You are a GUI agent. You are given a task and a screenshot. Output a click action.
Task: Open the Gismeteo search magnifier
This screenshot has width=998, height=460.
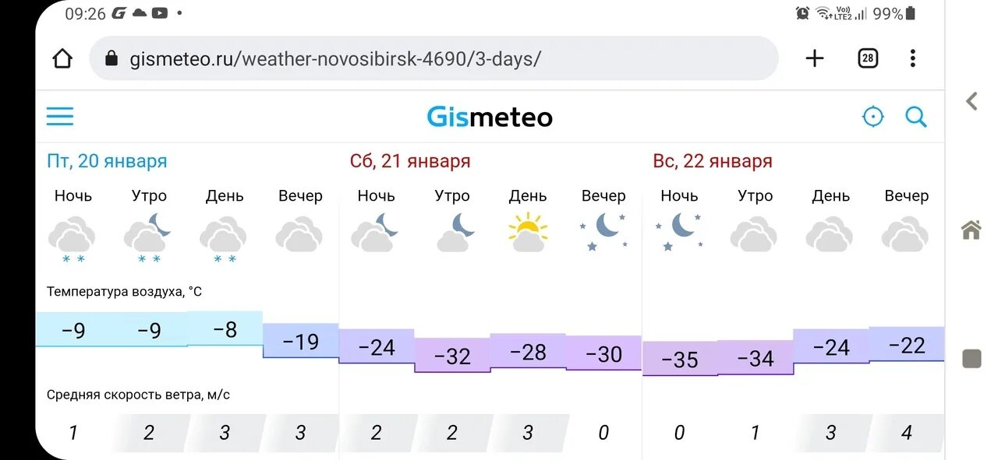916,117
